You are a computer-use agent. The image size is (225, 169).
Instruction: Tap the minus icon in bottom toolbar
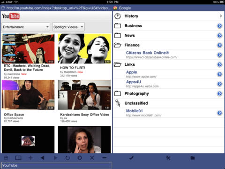(x=104, y=158)
